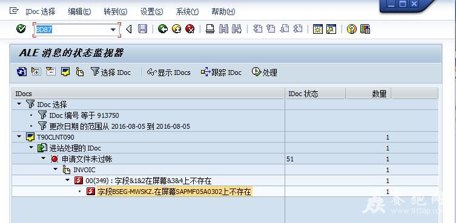This screenshot has height=223, width=456.
Task: Click the green Back arrow icon
Action: point(163,29)
